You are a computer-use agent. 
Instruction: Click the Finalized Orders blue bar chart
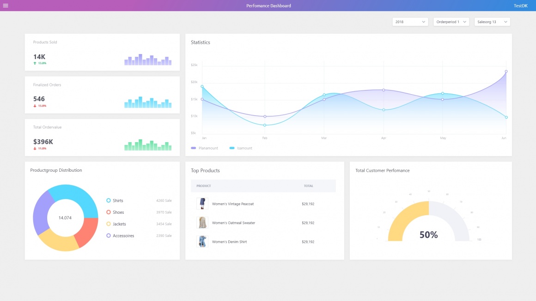click(x=148, y=102)
